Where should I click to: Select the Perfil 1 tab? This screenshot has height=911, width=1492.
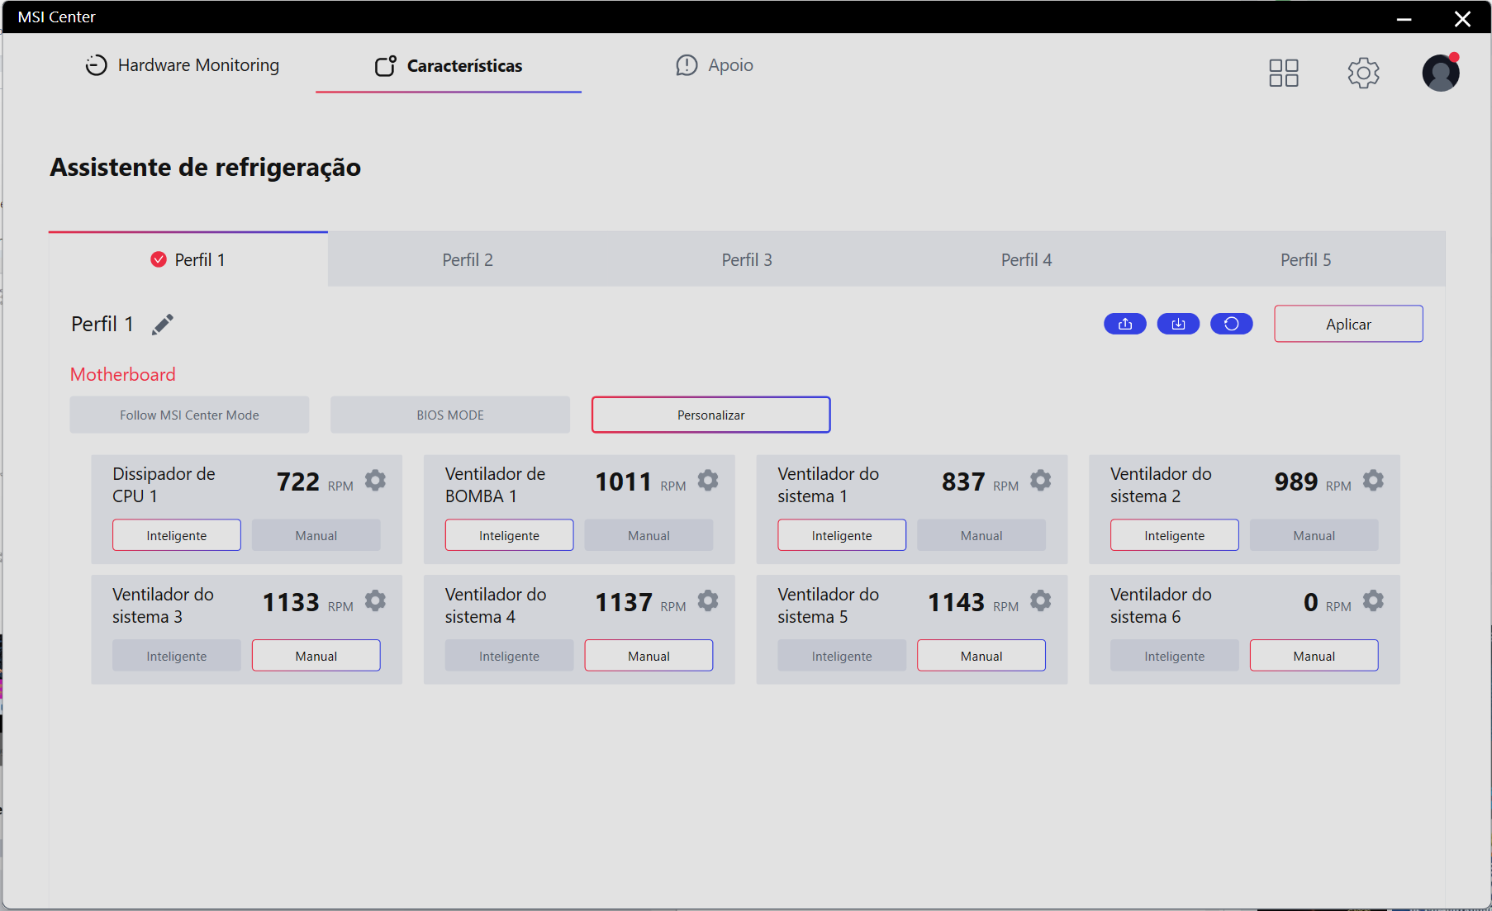pos(188,259)
